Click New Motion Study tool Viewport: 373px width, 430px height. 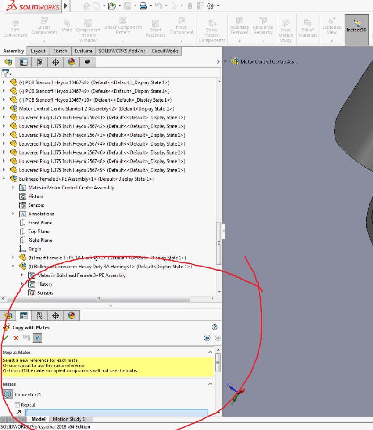tap(286, 31)
